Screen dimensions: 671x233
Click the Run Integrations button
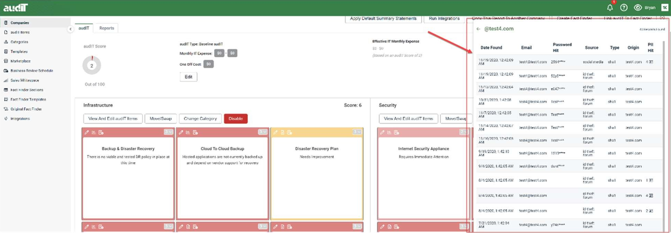pyautogui.click(x=444, y=19)
